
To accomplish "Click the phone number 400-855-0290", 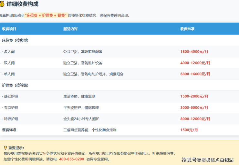I will (71, 159).
